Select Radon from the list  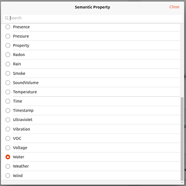pos(8,55)
